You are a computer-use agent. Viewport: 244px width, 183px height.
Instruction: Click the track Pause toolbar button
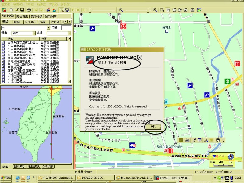pos(83,10)
